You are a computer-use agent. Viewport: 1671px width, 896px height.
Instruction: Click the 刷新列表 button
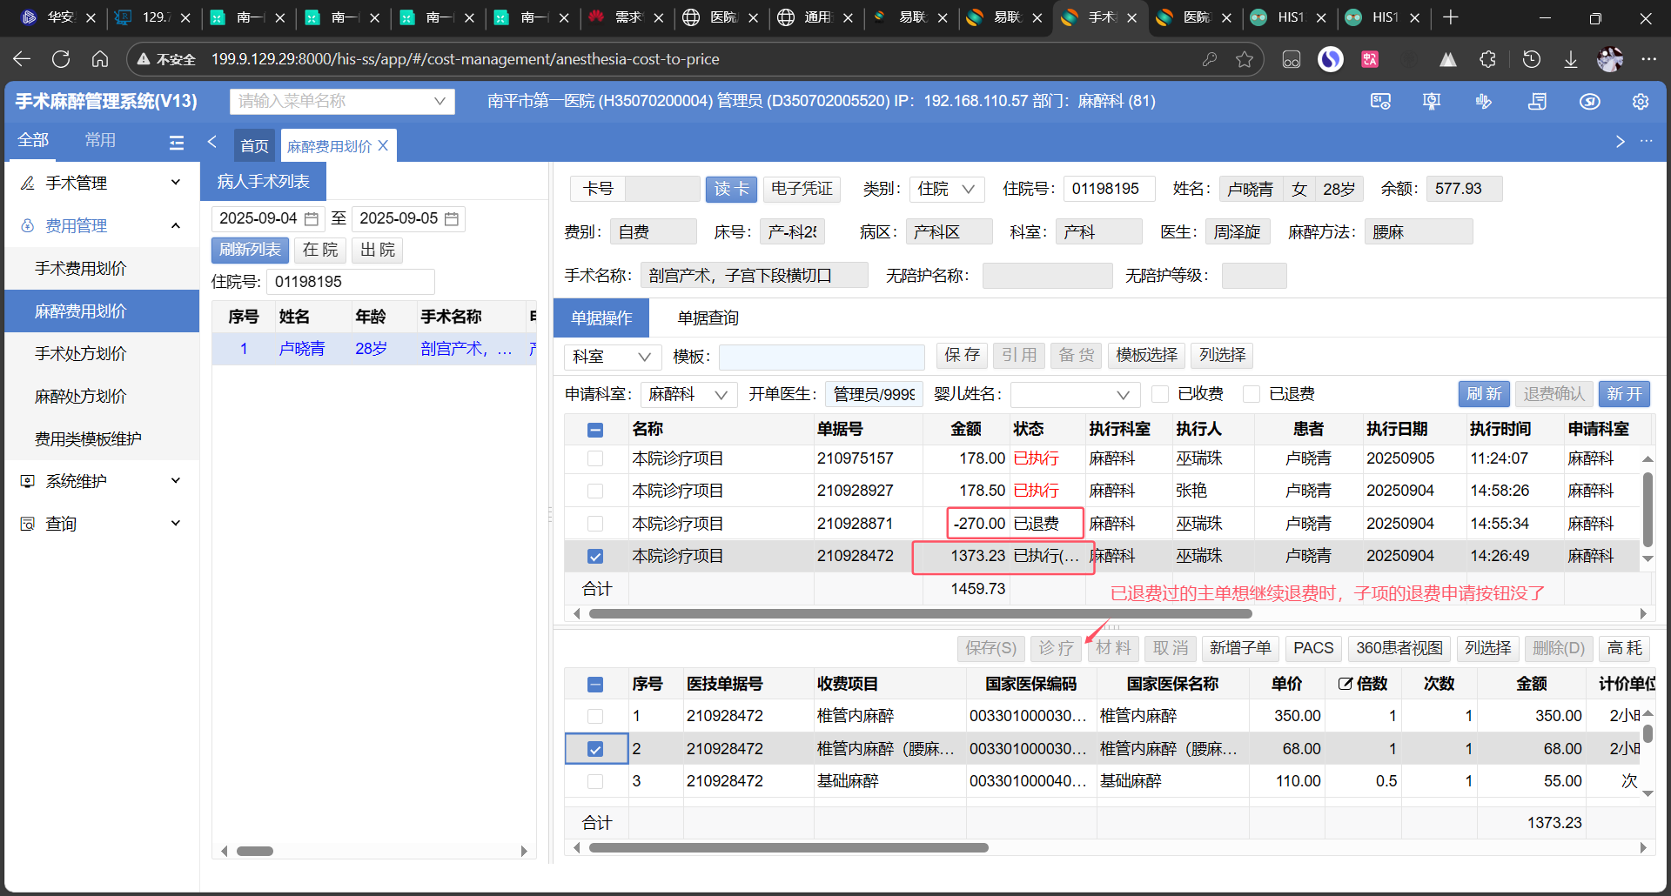[250, 251]
